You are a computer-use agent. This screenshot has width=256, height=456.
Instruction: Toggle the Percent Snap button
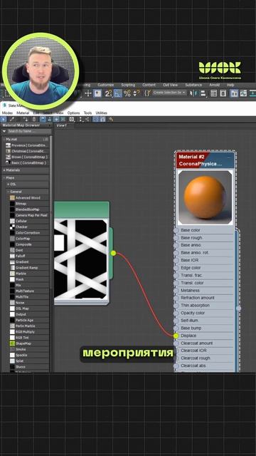[127, 93]
